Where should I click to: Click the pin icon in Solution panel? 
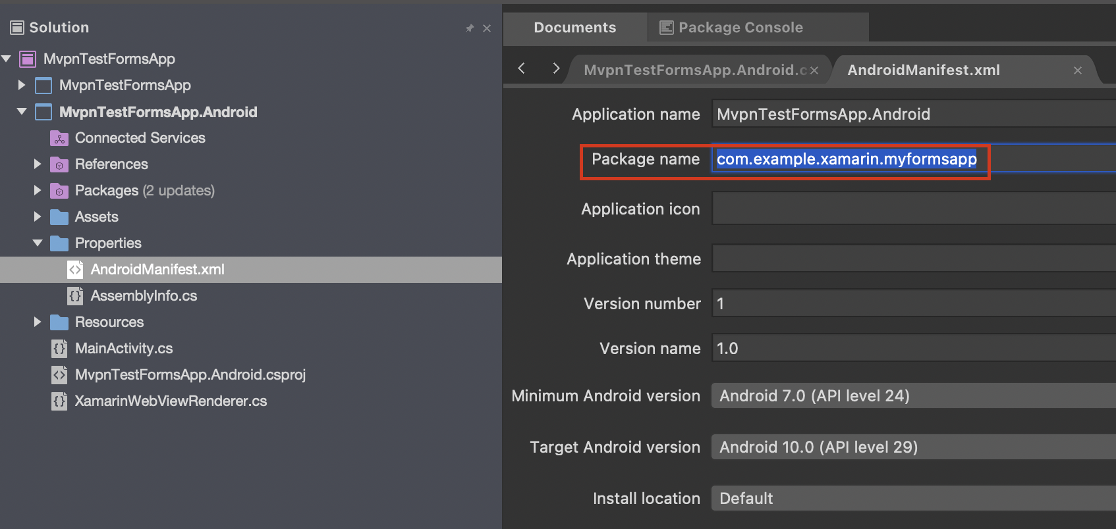(470, 28)
